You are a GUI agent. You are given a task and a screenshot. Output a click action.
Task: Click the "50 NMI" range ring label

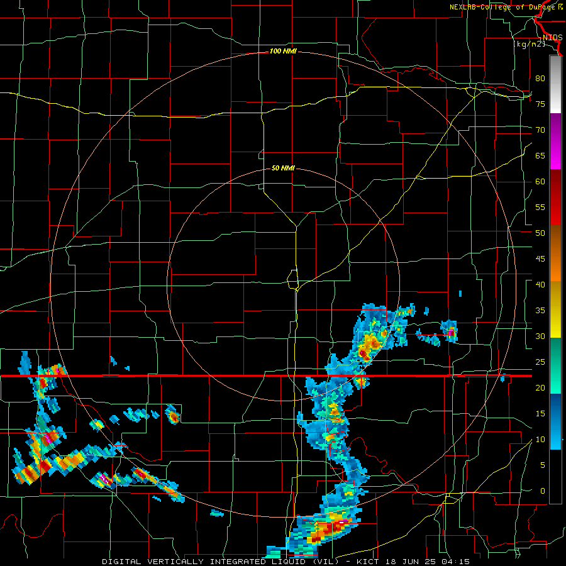pyautogui.click(x=283, y=168)
